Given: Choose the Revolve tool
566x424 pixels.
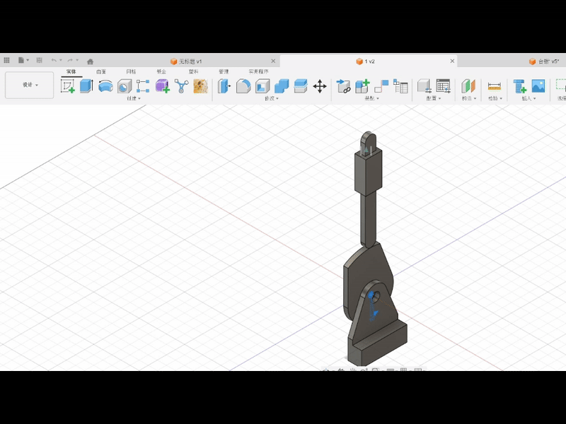Looking at the screenshot, I should (x=105, y=86).
